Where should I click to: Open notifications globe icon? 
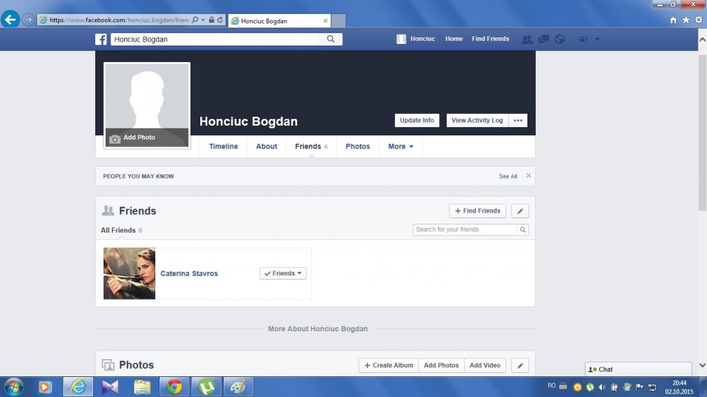tap(559, 39)
